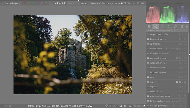The image size is (190, 108).
Task: Toggle the color assessment lightbulb icon
Action: (x=107, y=106)
